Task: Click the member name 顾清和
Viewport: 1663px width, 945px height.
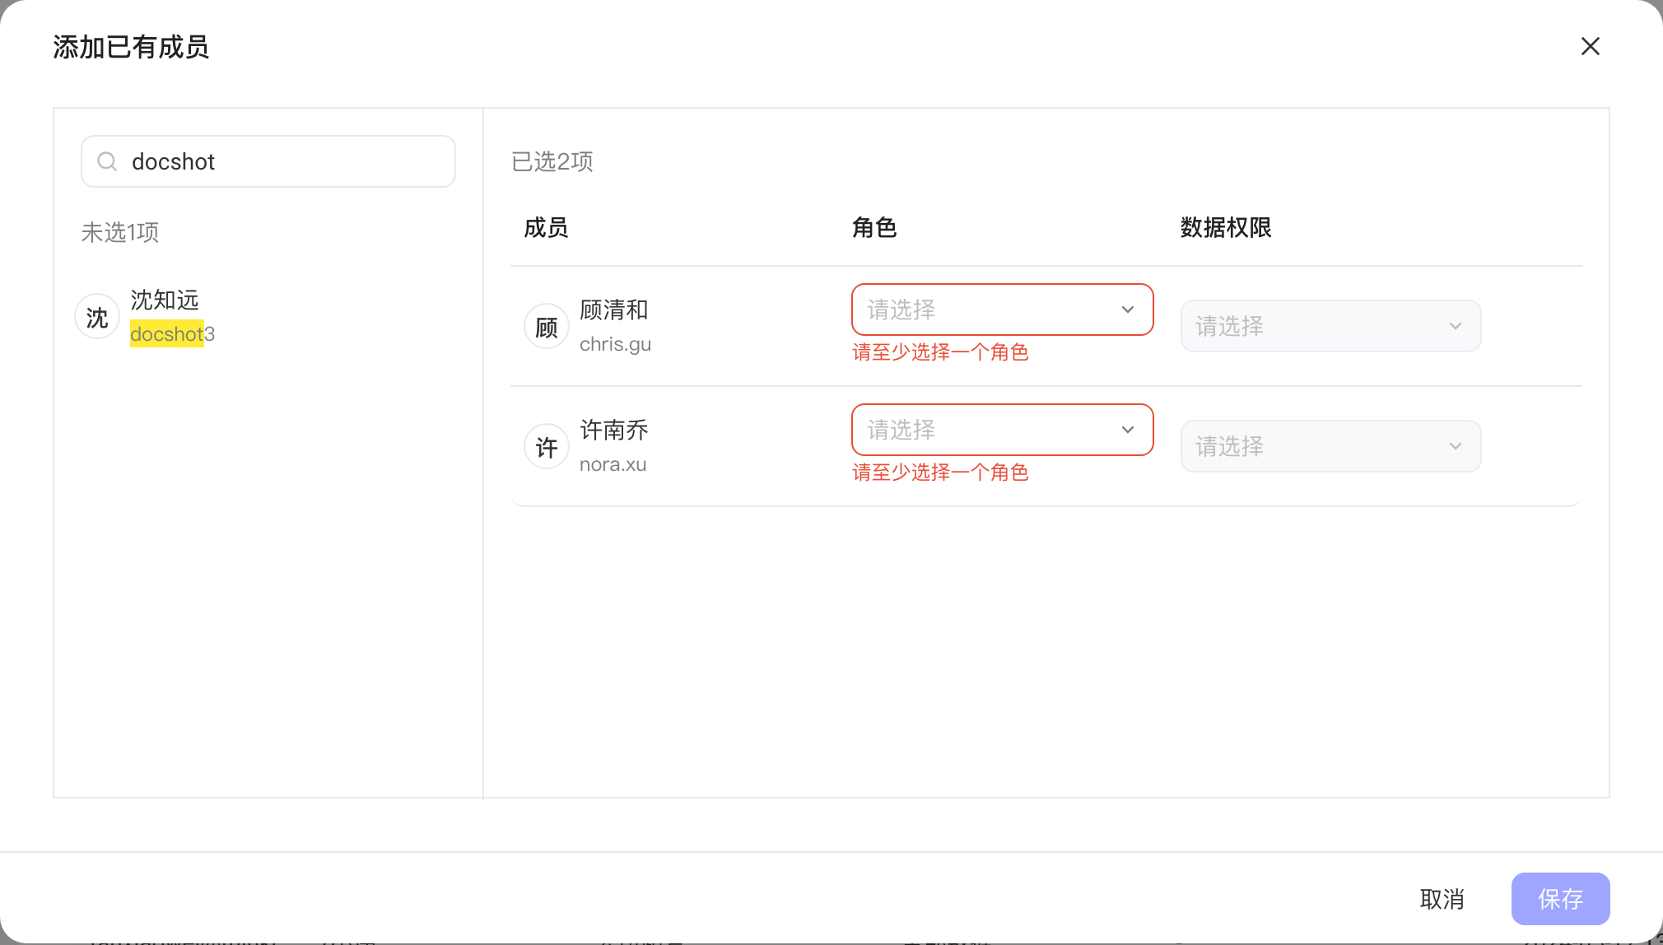Action: click(614, 310)
